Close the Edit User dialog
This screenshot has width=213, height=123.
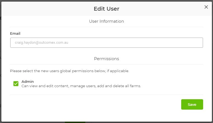click(x=206, y=7)
